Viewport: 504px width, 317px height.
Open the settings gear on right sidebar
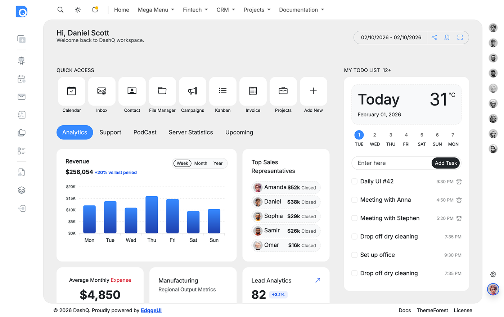(x=493, y=274)
